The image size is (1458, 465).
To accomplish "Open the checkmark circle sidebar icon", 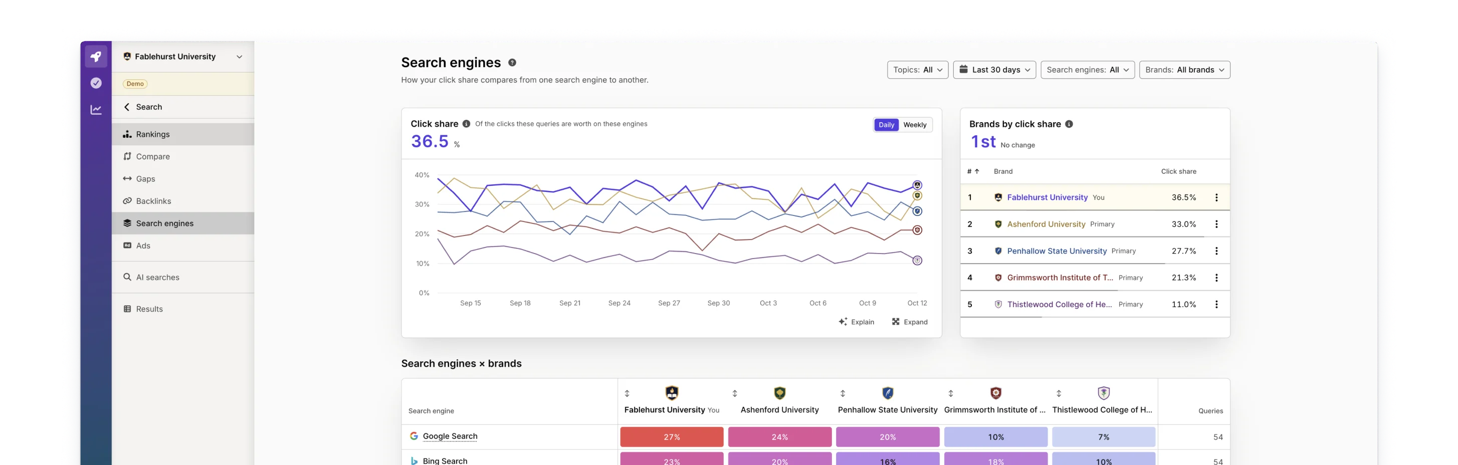I will click(x=96, y=83).
